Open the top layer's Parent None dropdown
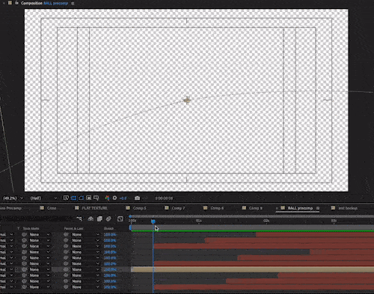The image size is (374, 294). [85, 235]
